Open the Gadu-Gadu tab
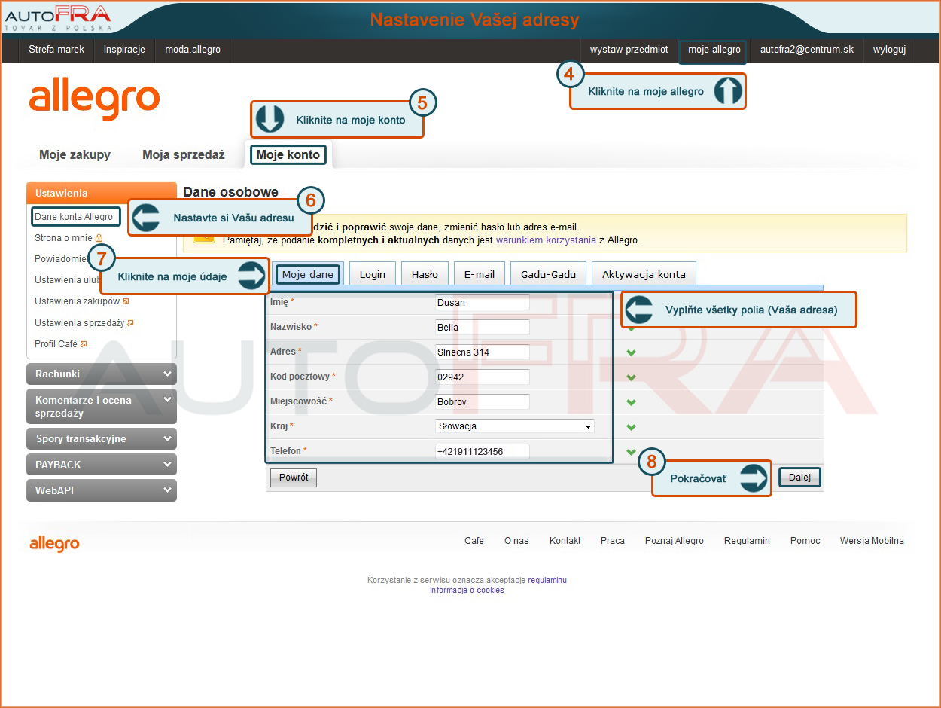The image size is (941, 708). point(548,275)
